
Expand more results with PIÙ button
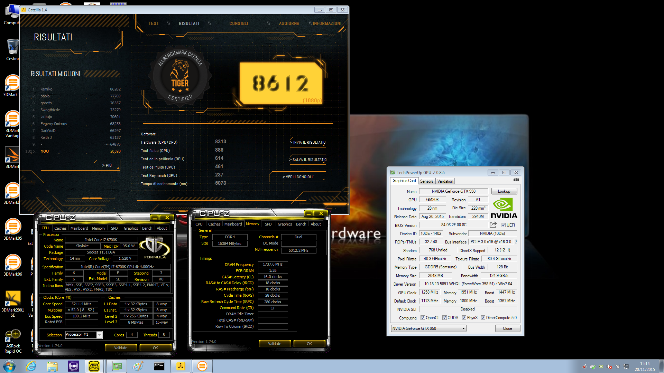tap(107, 165)
